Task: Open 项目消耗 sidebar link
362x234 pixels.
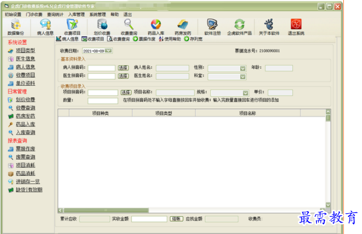Action: (x=25, y=165)
